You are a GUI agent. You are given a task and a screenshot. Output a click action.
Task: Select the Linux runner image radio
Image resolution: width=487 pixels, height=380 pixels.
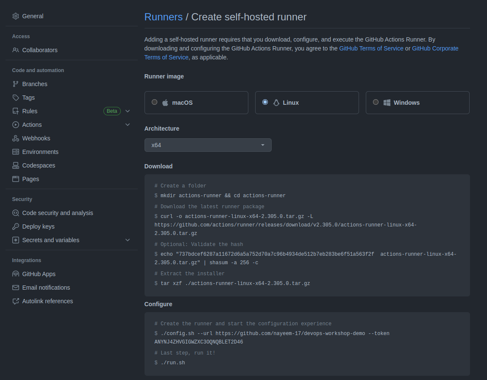tap(265, 102)
